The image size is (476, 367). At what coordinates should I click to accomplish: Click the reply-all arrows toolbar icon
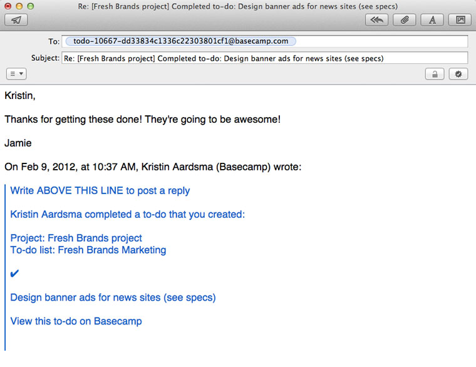click(377, 20)
